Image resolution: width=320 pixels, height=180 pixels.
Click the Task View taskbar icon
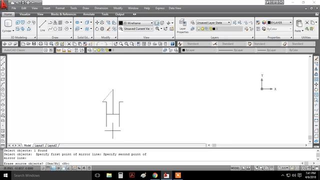pos(97,175)
